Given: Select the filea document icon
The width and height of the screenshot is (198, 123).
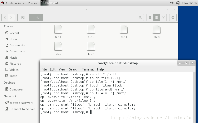Looking at the screenshot, I should coord(58,46).
